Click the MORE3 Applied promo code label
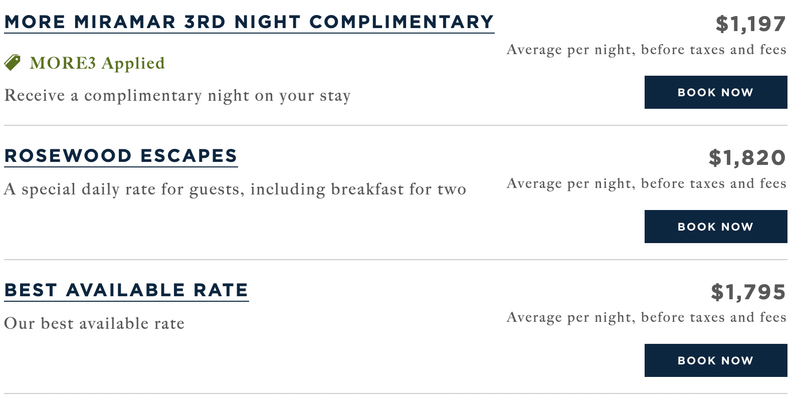 click(97, 63)
